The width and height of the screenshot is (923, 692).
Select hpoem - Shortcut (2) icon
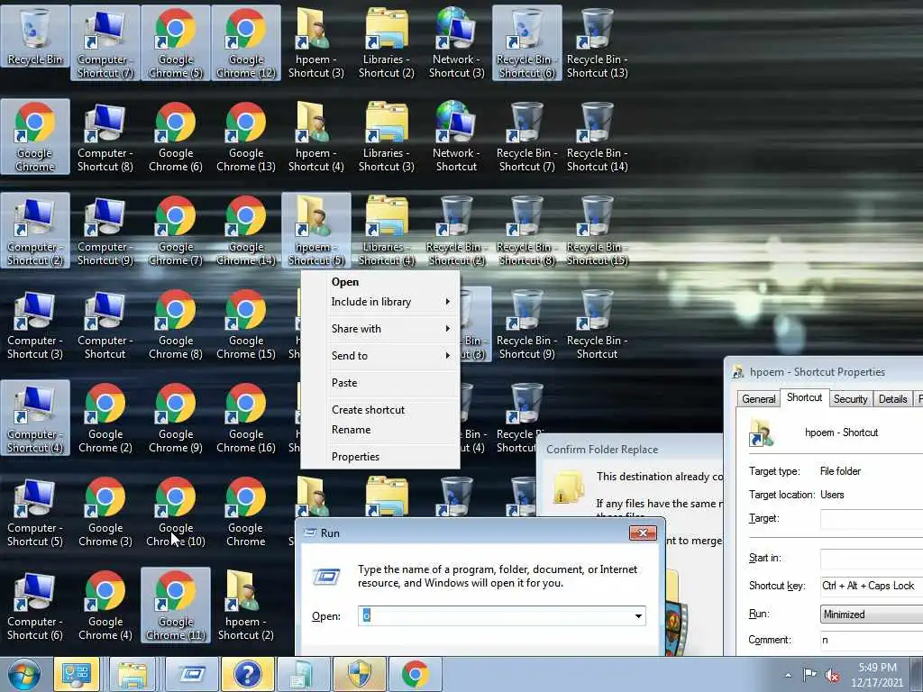(246, 605)
